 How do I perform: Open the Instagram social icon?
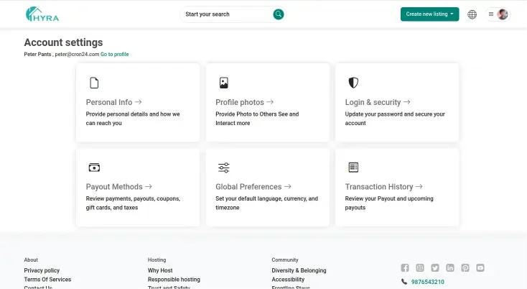point(420,268)
